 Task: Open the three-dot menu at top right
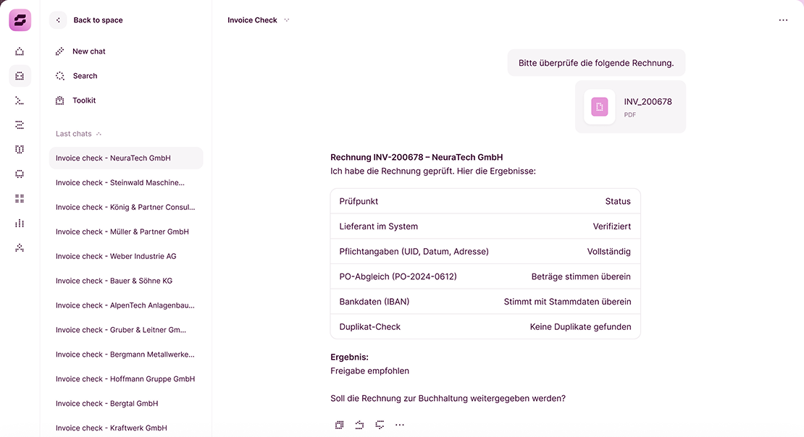(783, 20)
